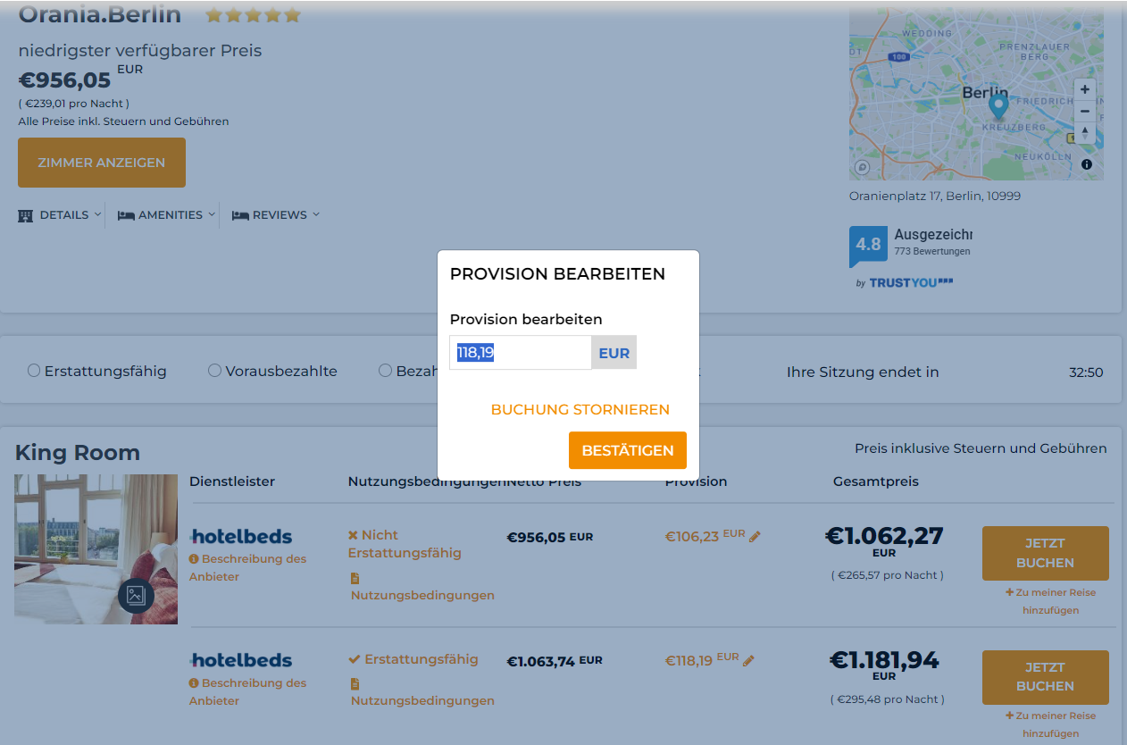Click BUCHUNG STORNIEREN link in dialog
Screen dimensions: 1127x745
580,410
